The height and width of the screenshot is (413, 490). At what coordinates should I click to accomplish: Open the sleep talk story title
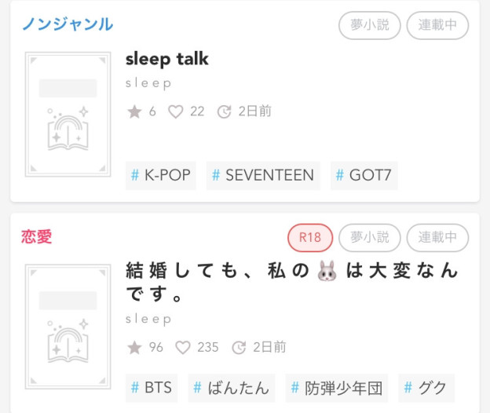[x=167, y=59]
